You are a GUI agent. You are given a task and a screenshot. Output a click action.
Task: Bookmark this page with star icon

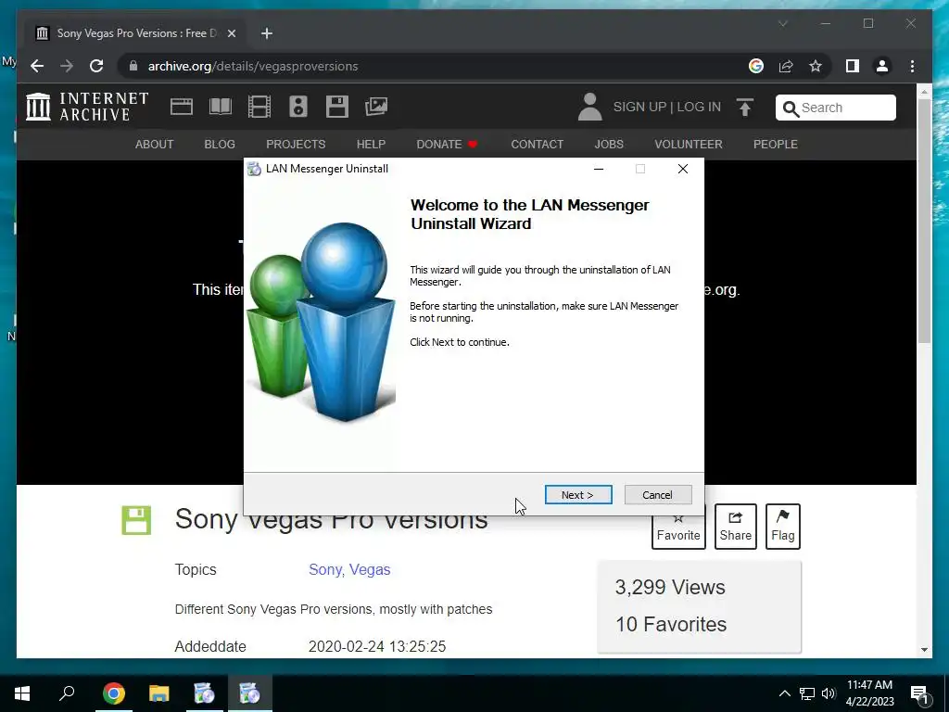point(816,66)
